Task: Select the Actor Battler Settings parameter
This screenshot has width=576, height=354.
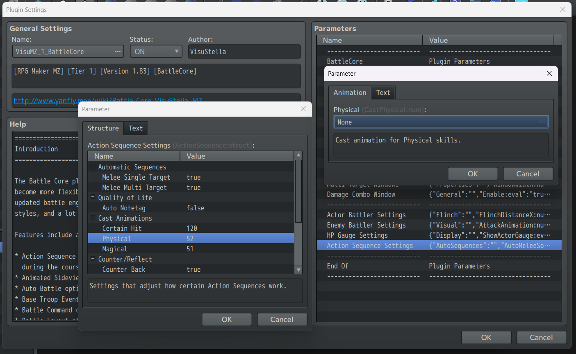Action: (439, 215)
